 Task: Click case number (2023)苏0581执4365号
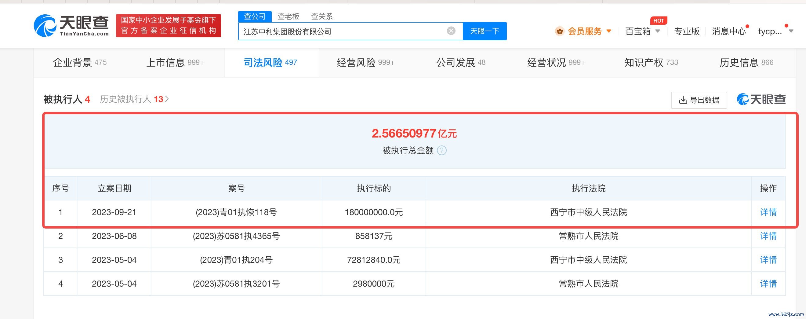point(236,236)
